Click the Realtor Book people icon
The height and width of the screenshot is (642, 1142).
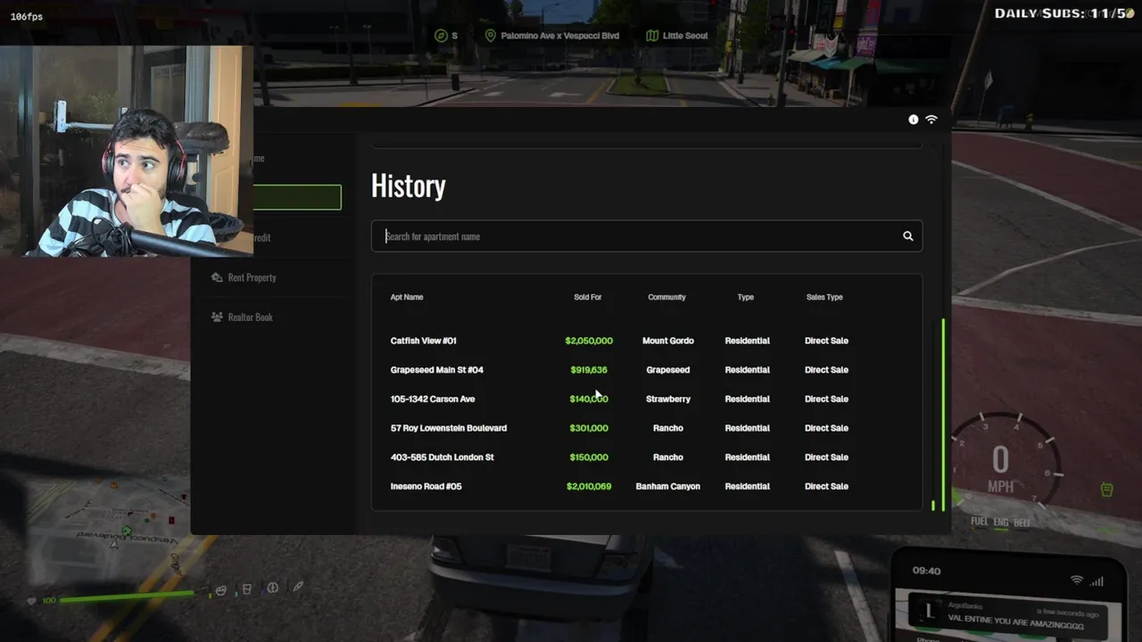pos(217,317)
